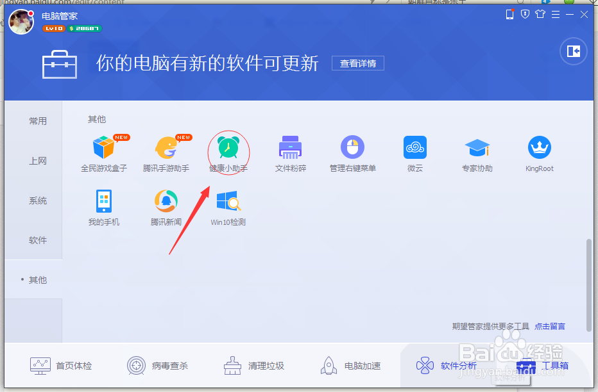Click the user avatar in title bar
Screen dimensions: 598x392
[21, 21]
